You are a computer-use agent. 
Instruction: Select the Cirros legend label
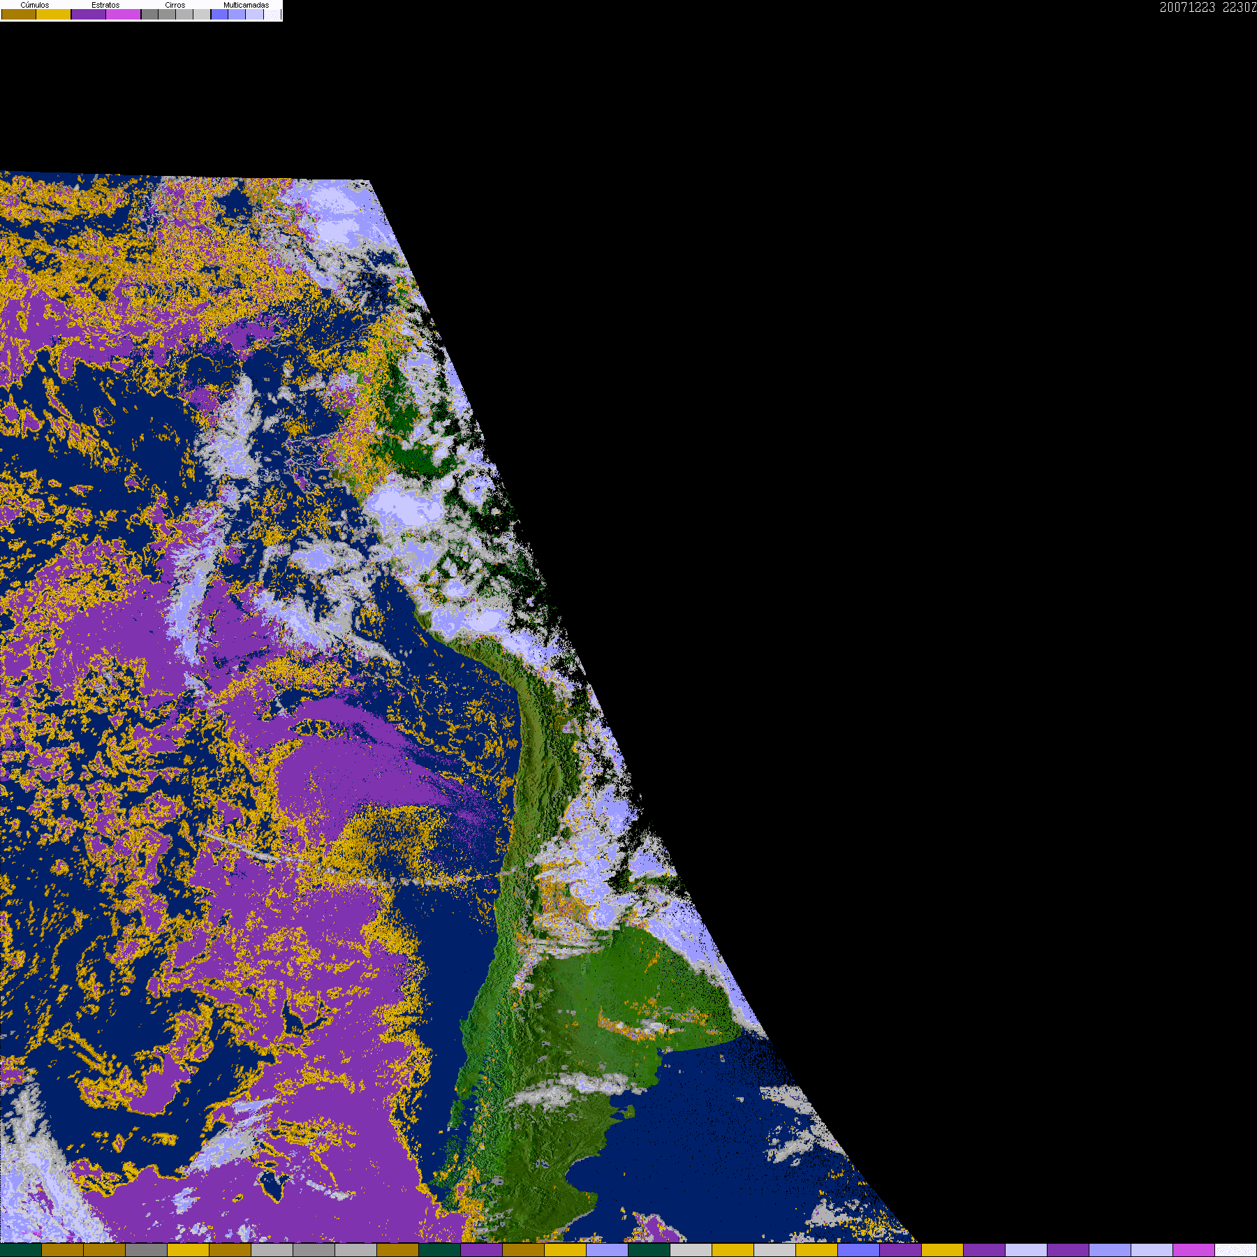(175, 5)
